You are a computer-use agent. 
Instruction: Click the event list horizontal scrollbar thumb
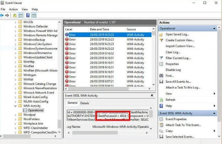[98, 89]
